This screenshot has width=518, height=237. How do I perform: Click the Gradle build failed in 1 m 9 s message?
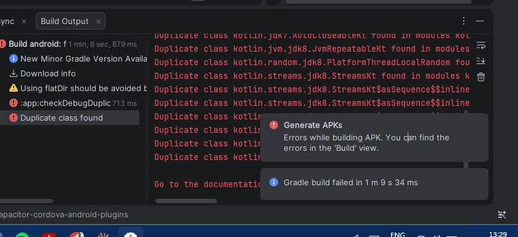click(350, 182)
